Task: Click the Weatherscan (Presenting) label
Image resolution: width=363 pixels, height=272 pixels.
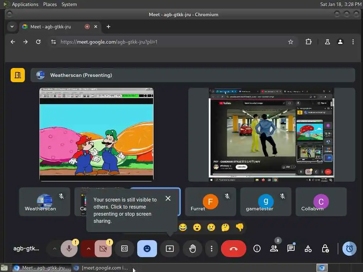Action: click(x=81, y=75)
